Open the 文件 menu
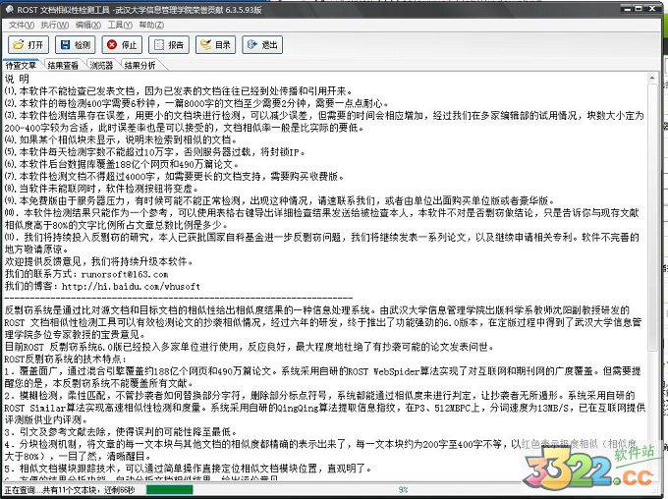 click(x=22, y=26)
